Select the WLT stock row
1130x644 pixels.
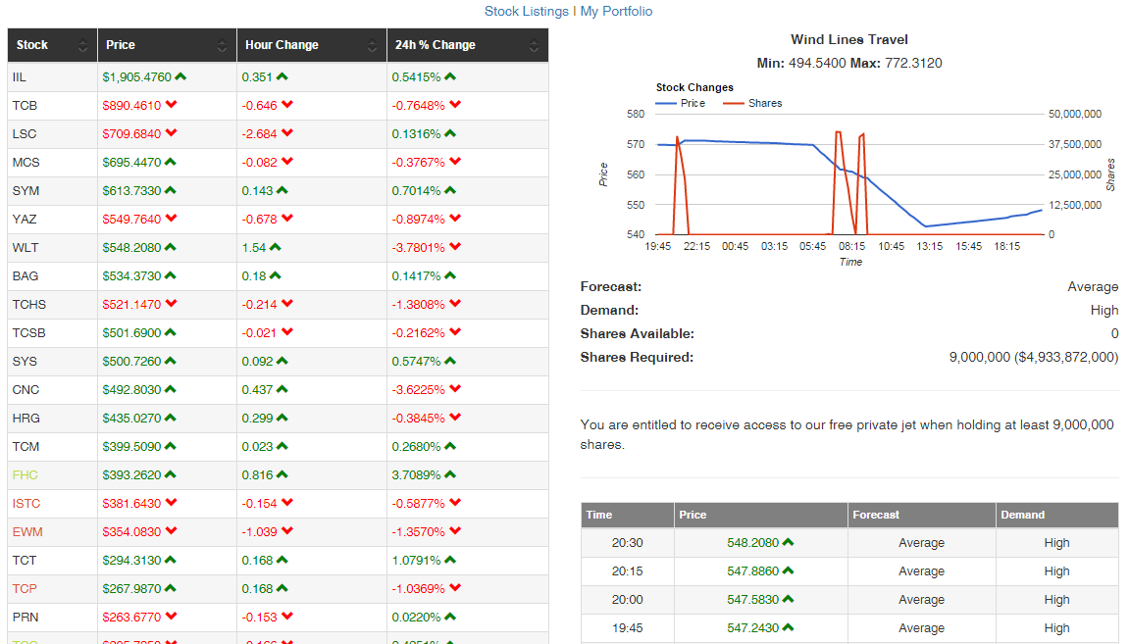click(279, 247)
